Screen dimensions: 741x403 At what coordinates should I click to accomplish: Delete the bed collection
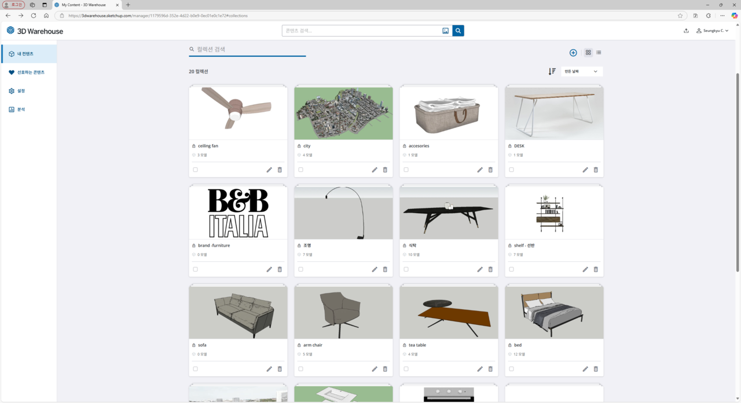[x=596, y=369]
